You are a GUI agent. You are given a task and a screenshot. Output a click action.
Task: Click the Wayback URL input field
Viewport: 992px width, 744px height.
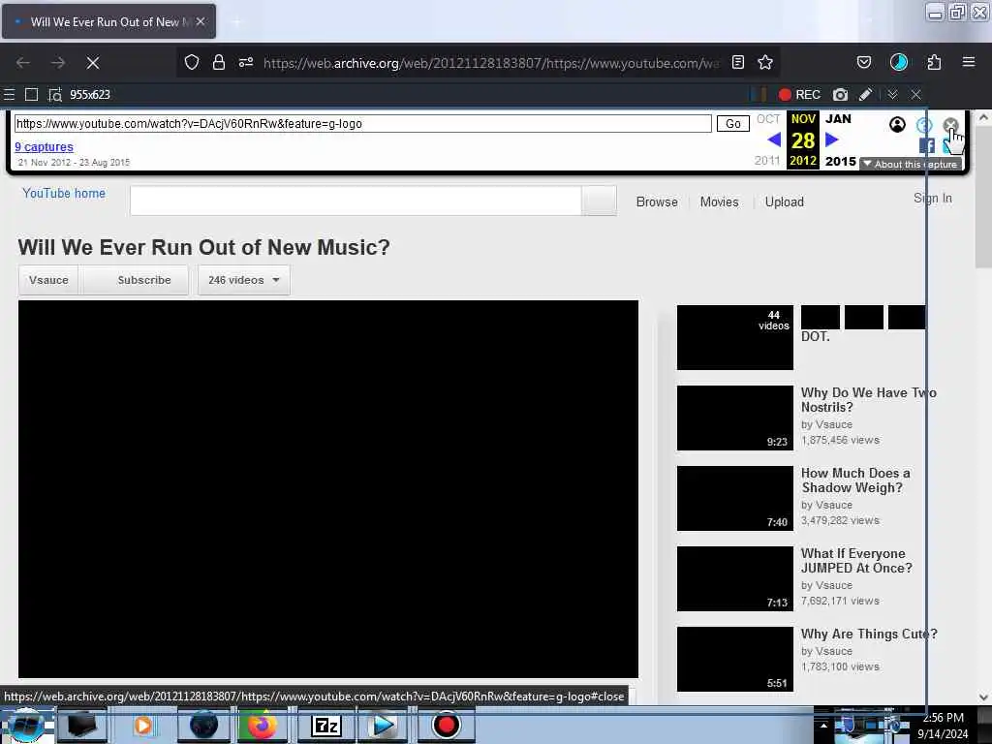(x=363, y=123)
